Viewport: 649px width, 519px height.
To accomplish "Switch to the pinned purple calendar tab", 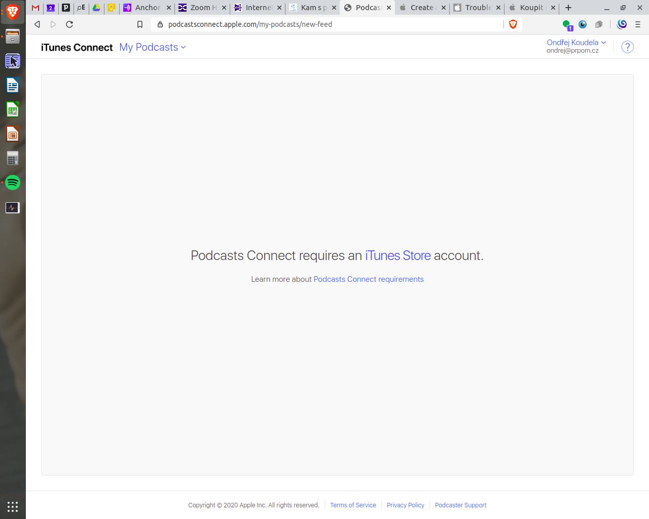I will tap(51, 8).
